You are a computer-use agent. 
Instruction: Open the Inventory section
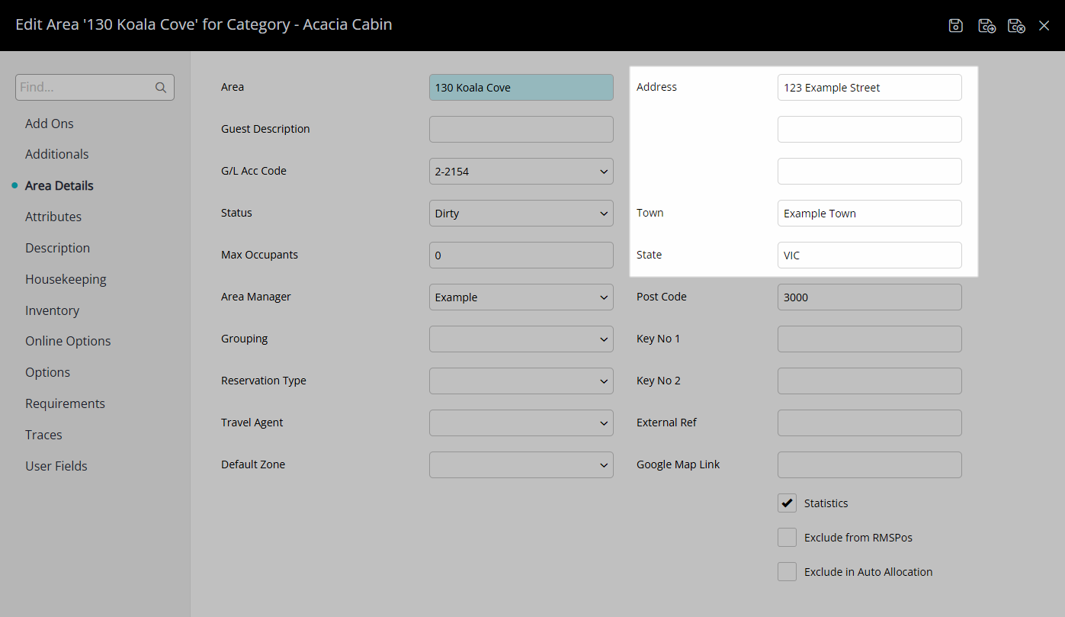coord(53,310)
